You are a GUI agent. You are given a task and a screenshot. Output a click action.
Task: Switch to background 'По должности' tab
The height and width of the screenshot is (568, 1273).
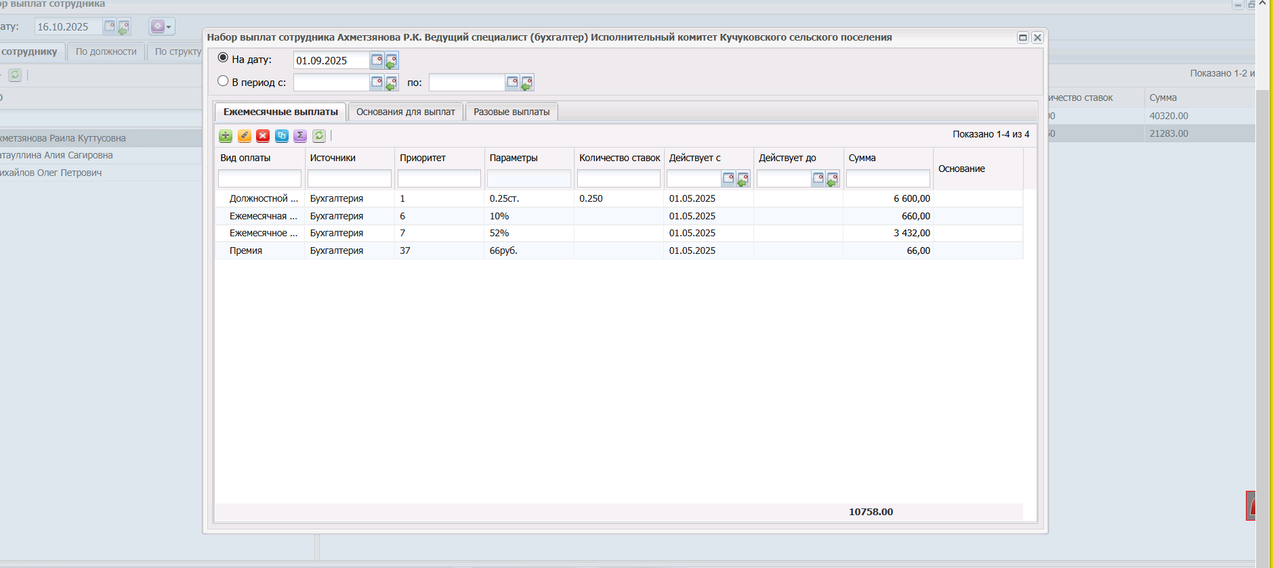pos(106,52)
